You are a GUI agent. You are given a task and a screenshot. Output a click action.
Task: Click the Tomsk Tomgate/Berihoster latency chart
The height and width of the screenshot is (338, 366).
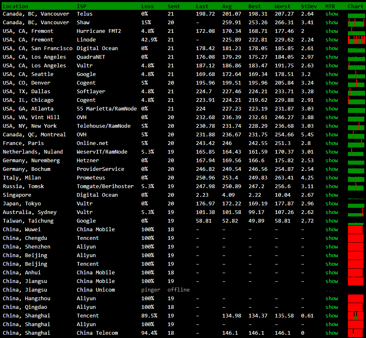pos(356,186)
